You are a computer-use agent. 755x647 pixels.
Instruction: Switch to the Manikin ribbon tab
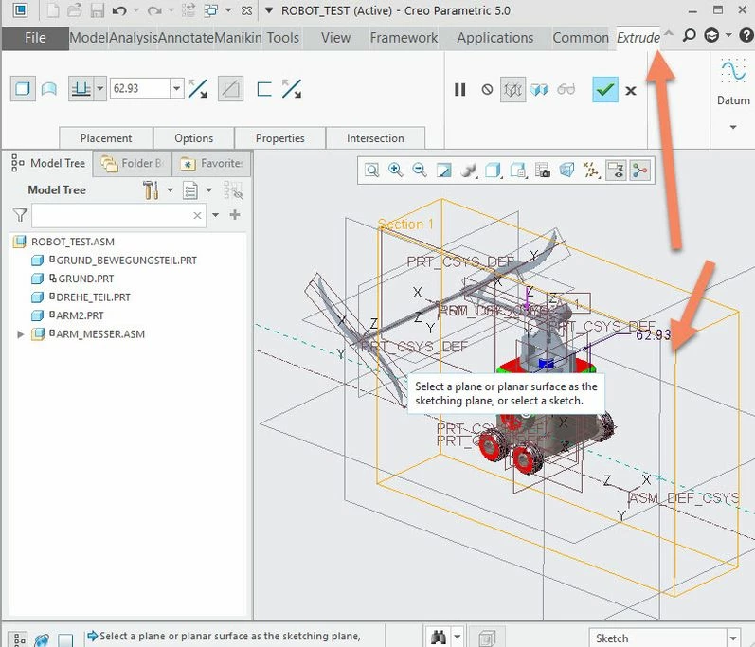coord(238,38)
